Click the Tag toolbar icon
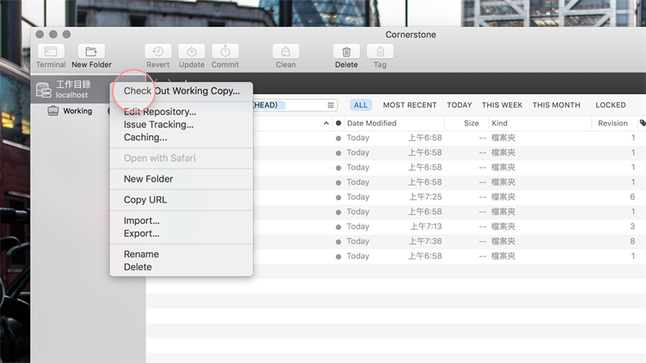Screen dimensions: 646x363 [x=380, y=52]
